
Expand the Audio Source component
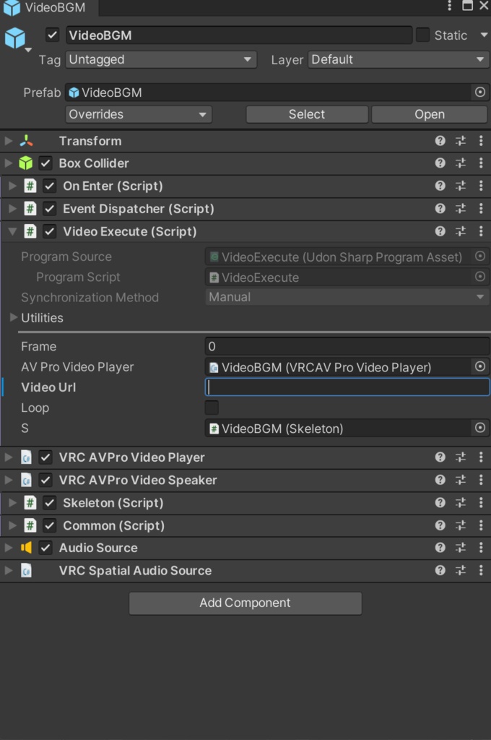[x=8, y=548]
